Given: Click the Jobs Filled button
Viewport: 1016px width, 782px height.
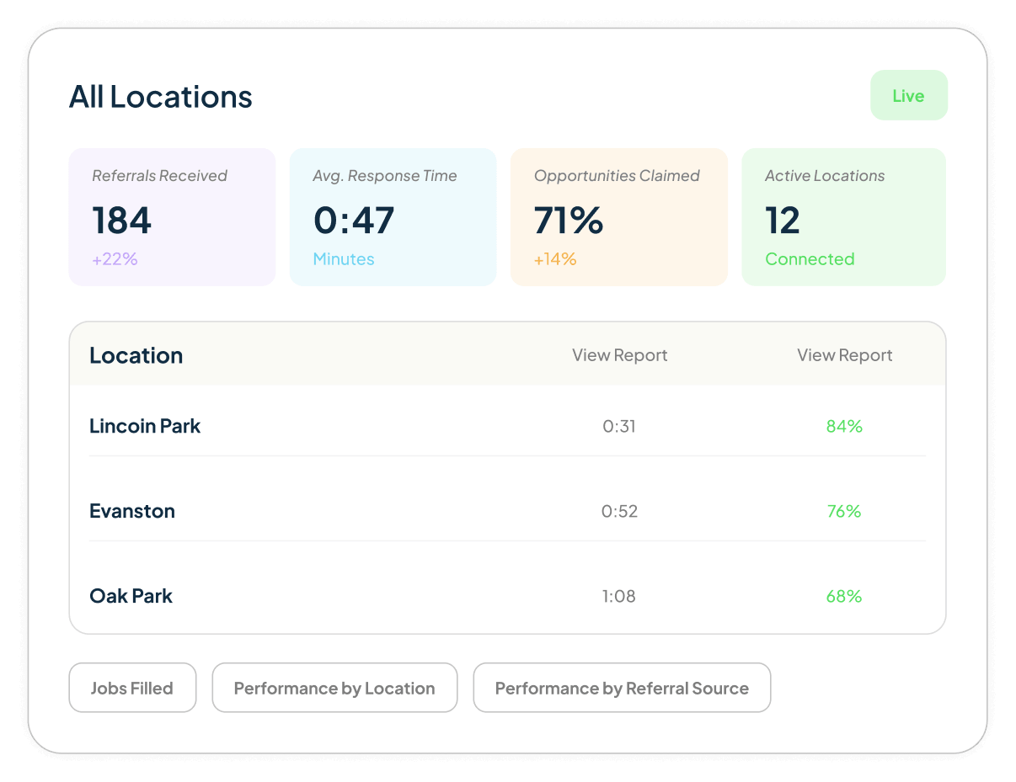Looking at the screenshot, I should (132, 688).
